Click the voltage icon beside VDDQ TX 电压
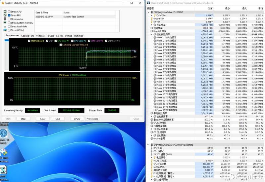265x182 pixels. pyautogui.click(x=152, y=161)
